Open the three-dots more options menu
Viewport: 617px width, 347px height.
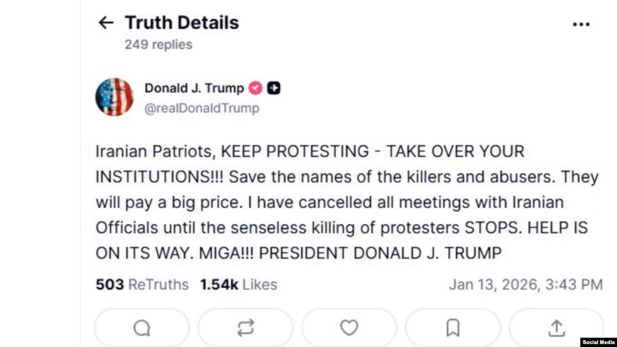tap(580, 24)
